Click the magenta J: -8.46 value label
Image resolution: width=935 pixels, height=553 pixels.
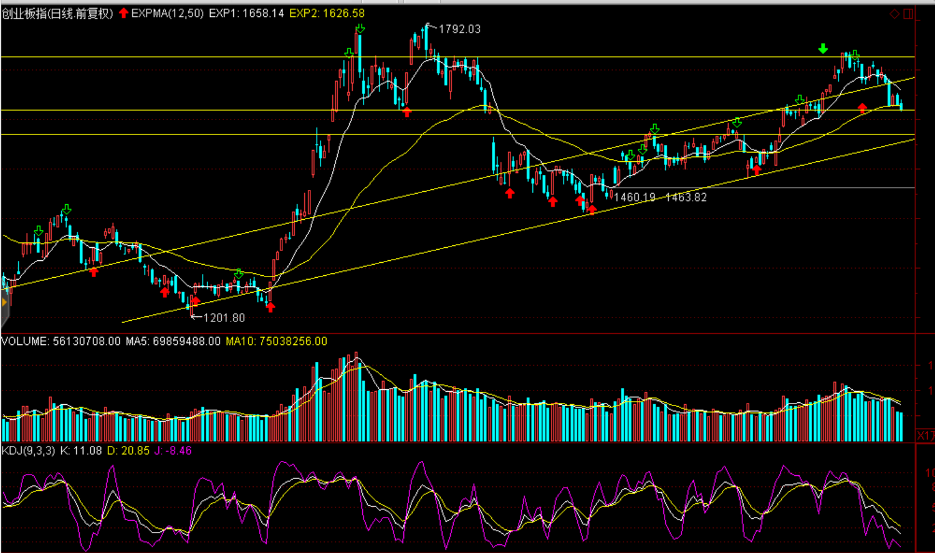click(x=173, y=450)
